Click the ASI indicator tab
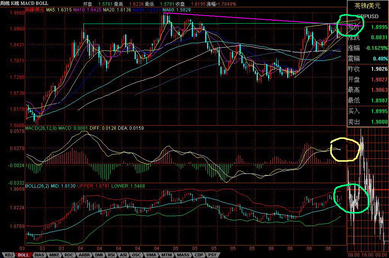The image size is (389, 258). [124, 255]
